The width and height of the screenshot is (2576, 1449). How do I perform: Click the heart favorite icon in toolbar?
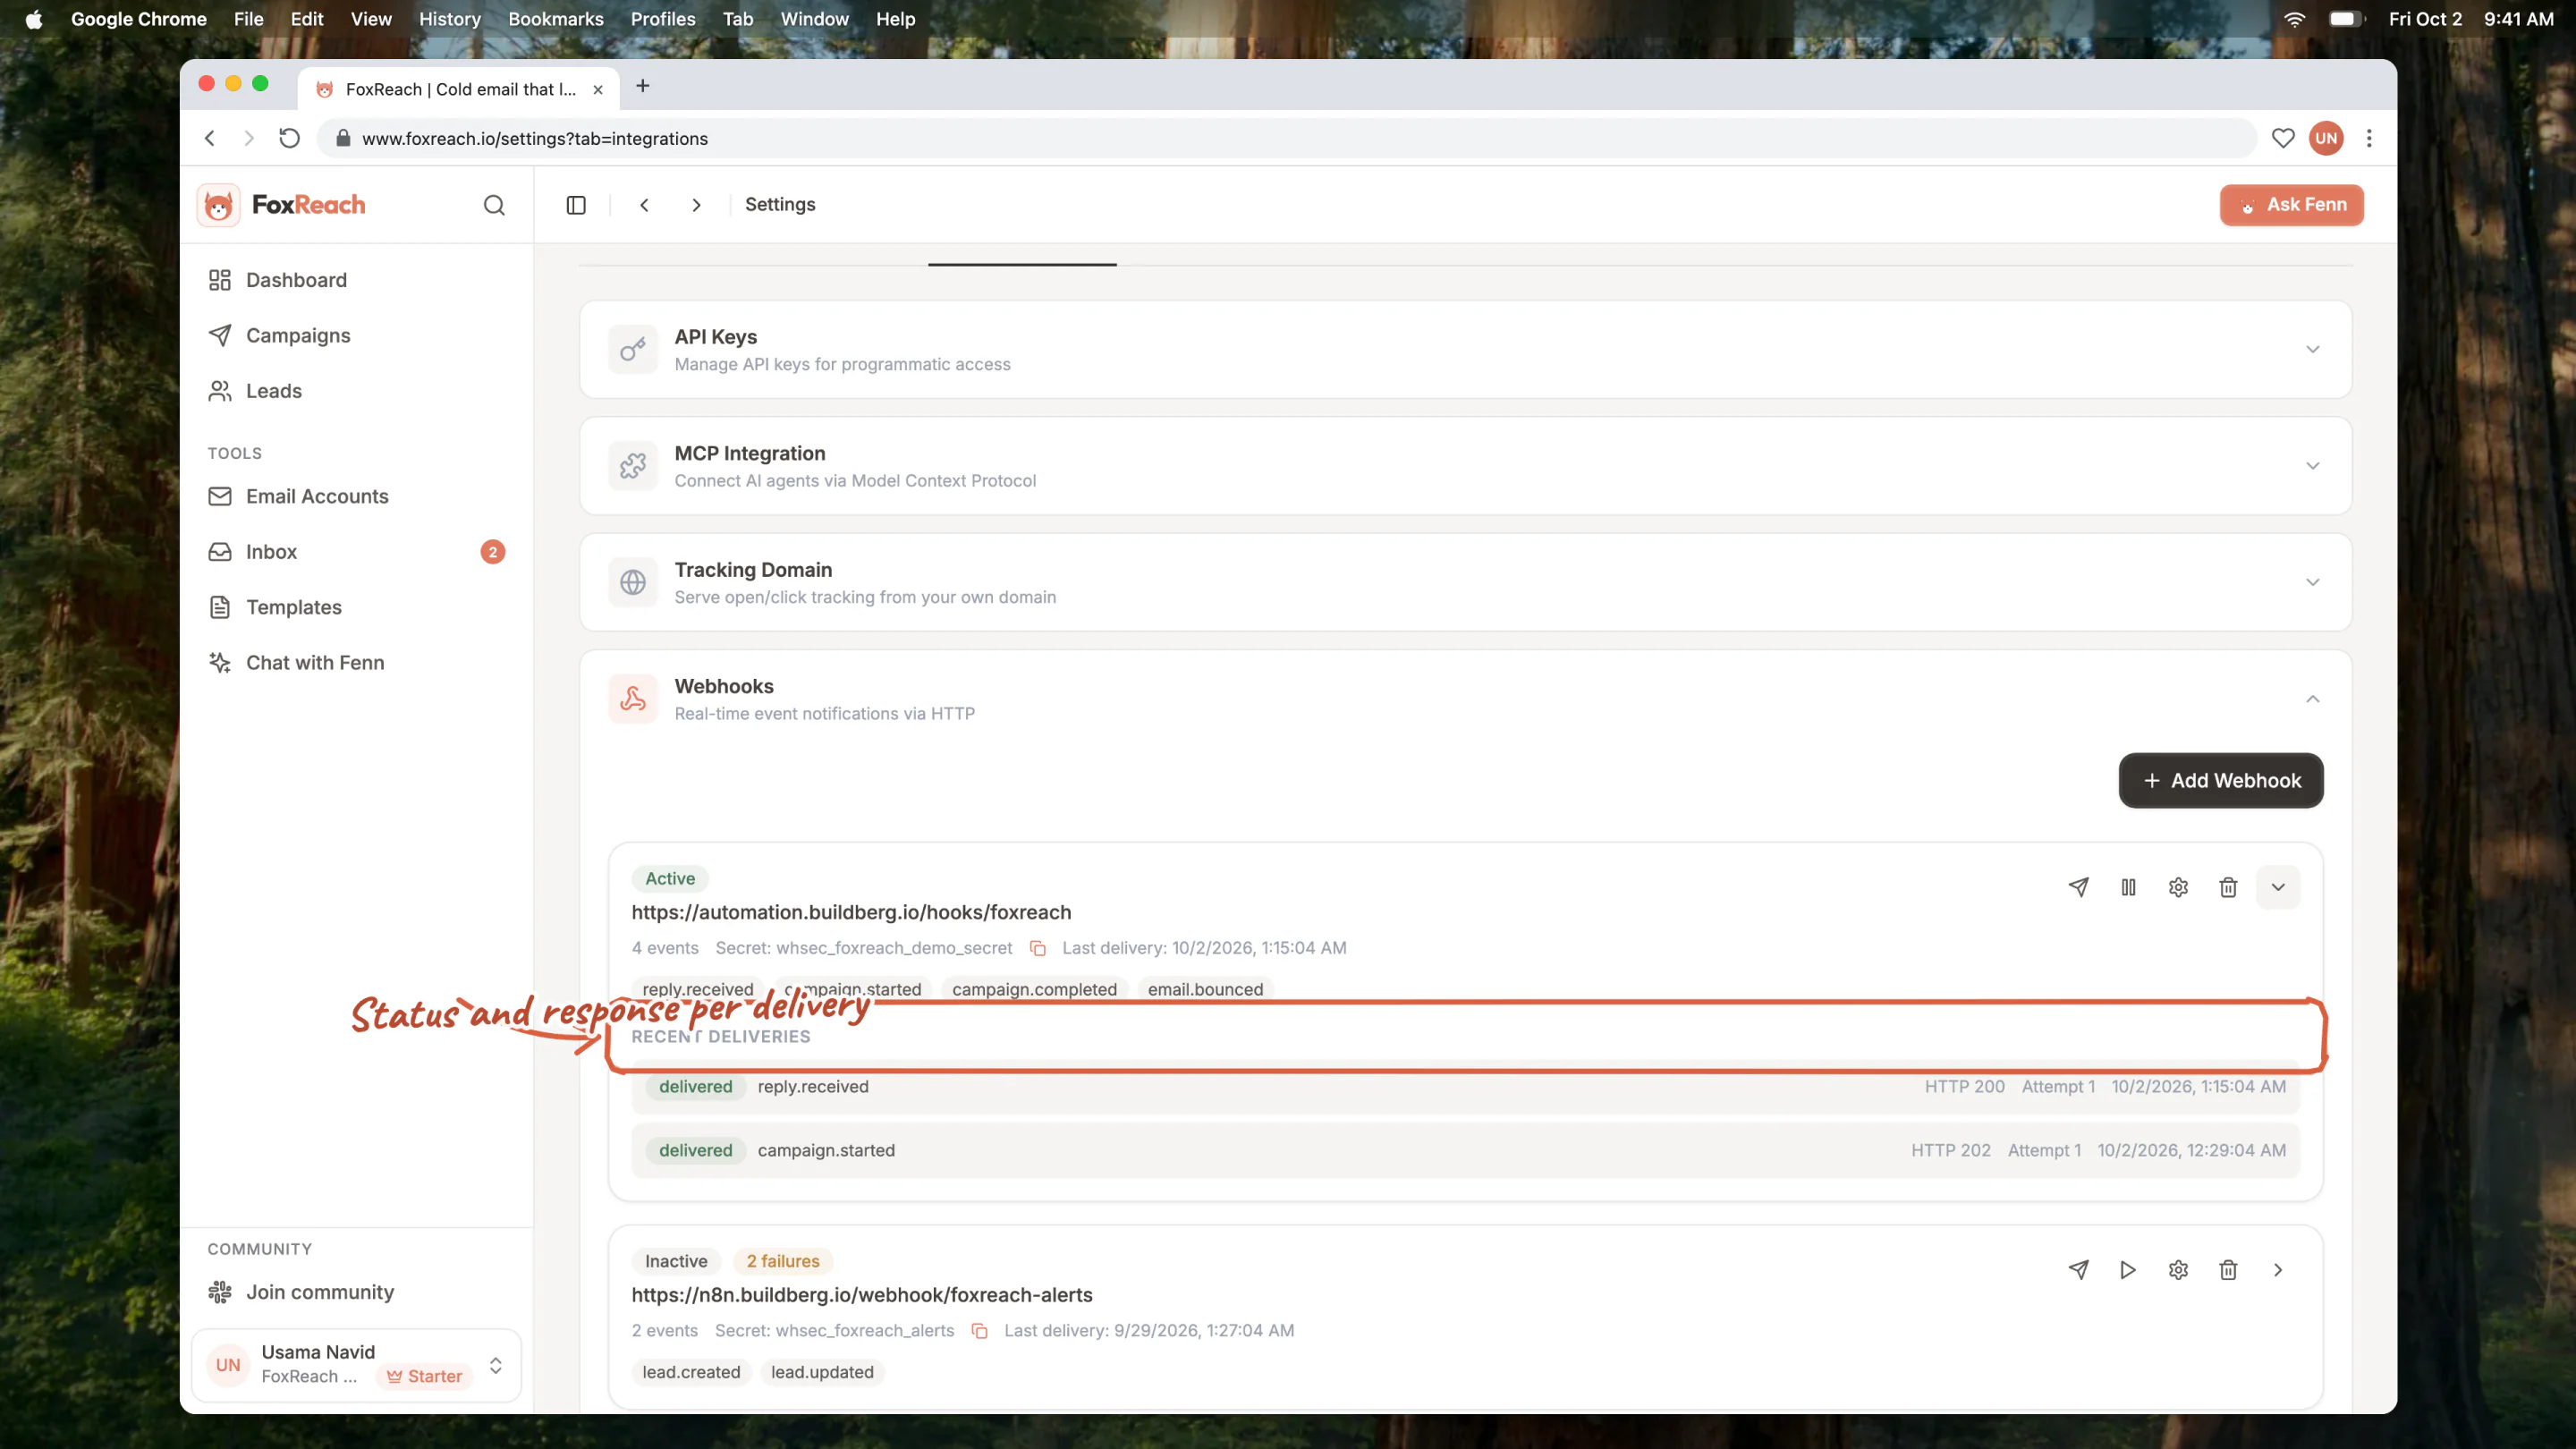click(2282, 138)
